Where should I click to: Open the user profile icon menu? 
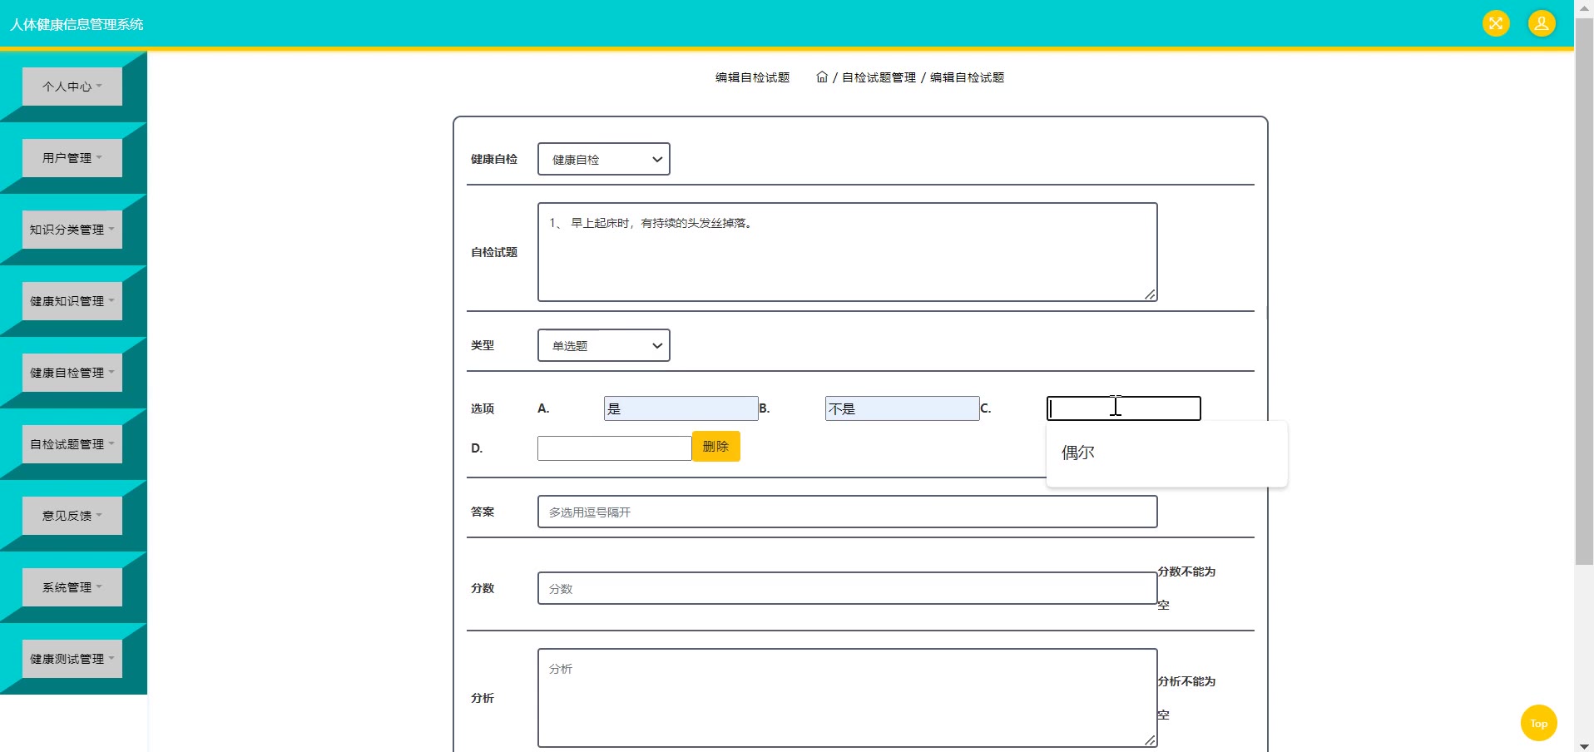[1541, 23]
